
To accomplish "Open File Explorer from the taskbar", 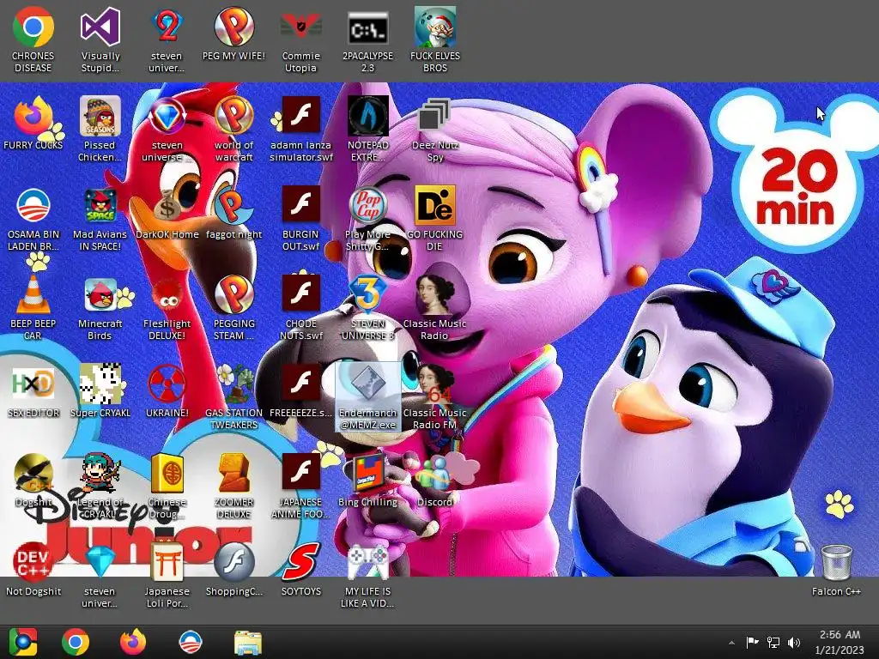I will 248,642.
